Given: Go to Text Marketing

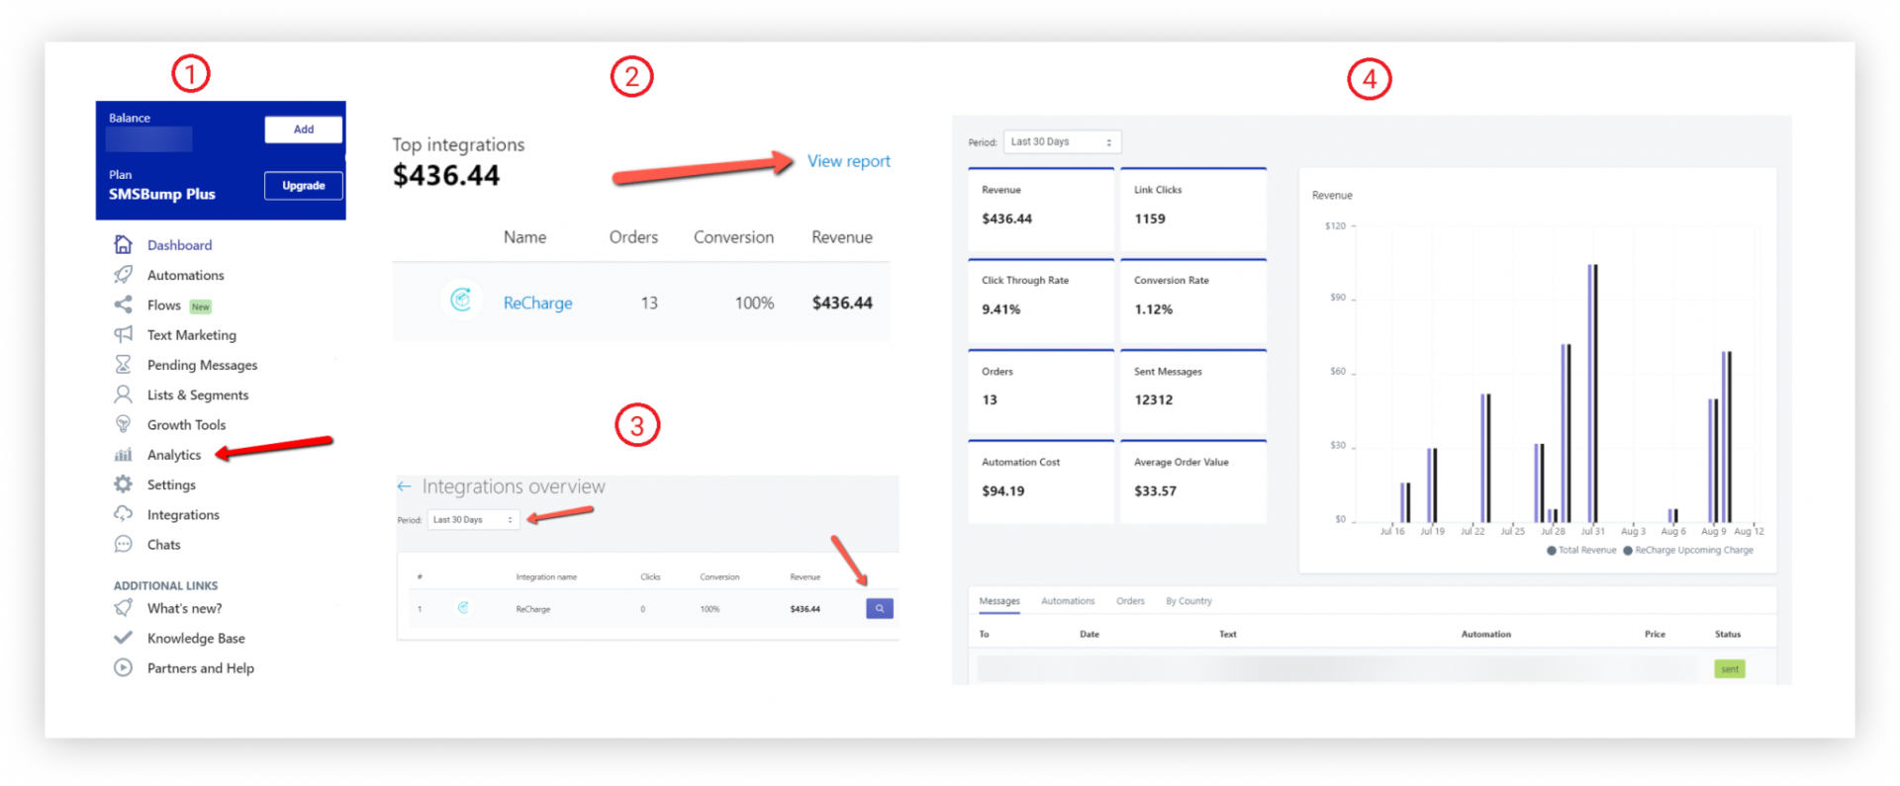Looking at the screenshot, I should click(x=192, y=335).
